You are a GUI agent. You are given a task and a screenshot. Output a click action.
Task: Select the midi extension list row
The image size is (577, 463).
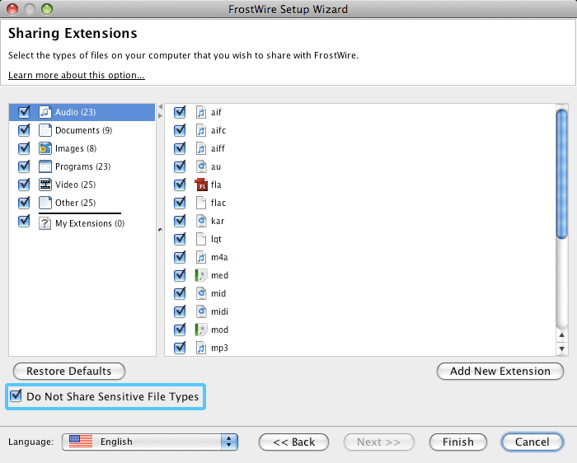[360, 311]
